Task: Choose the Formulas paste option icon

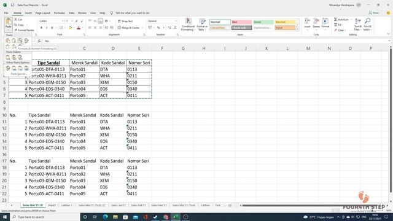Action: [x=14, y=41]
